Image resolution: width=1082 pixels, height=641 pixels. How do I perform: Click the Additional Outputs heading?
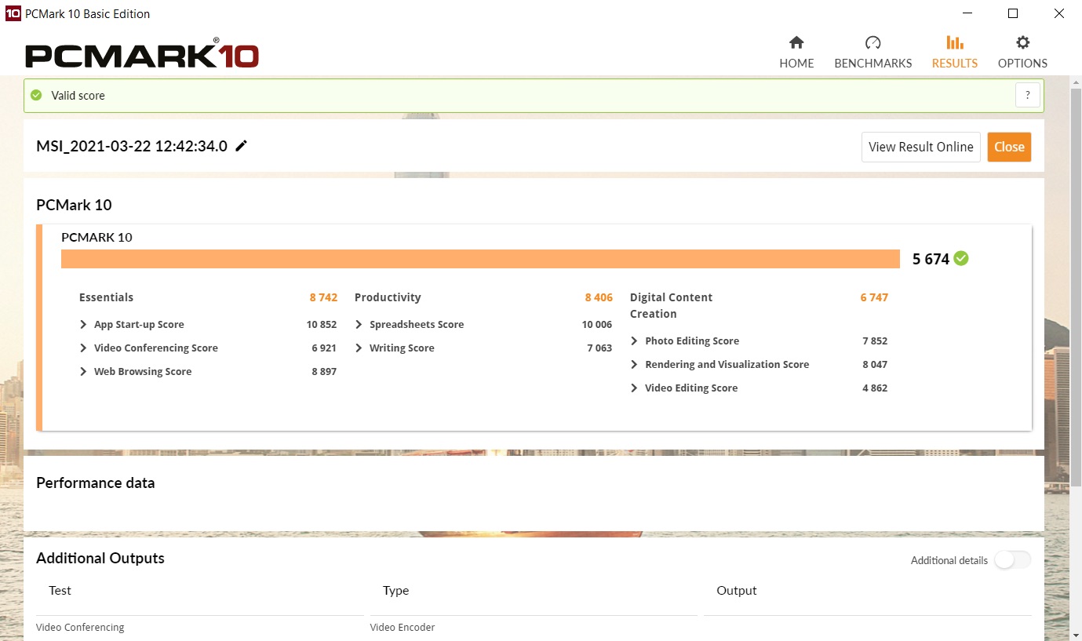point(100,558)
